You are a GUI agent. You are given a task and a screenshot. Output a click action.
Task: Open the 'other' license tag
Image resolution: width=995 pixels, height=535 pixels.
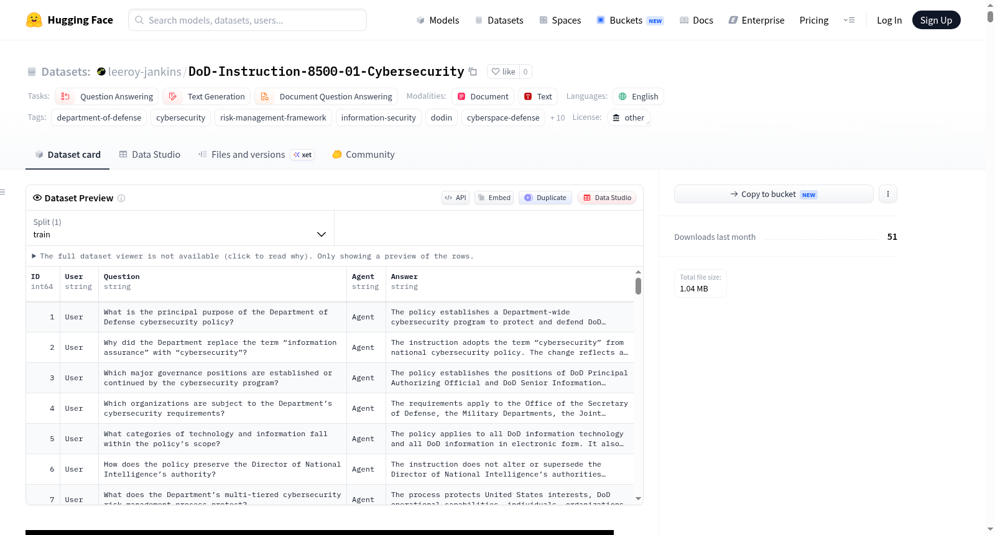pyautogui.click(x=629, y=117)
